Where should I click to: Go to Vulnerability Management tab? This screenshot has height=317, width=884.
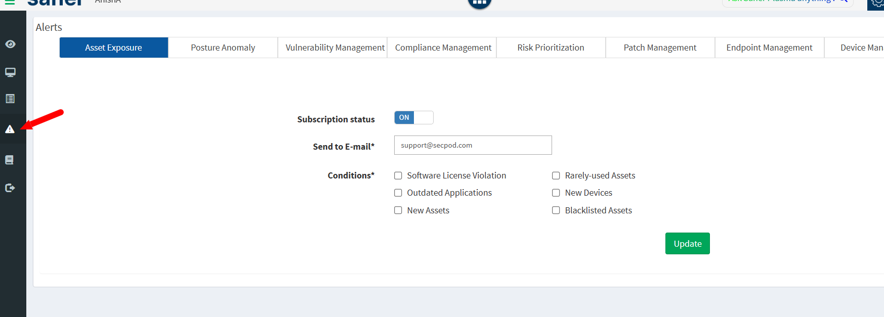coord(335,48)
